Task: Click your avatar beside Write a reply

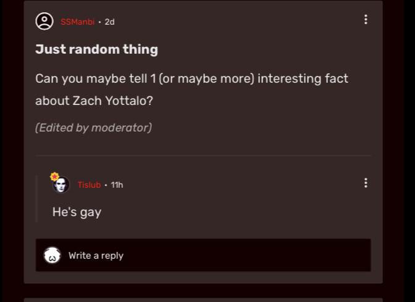Action: tap(52, 256)
